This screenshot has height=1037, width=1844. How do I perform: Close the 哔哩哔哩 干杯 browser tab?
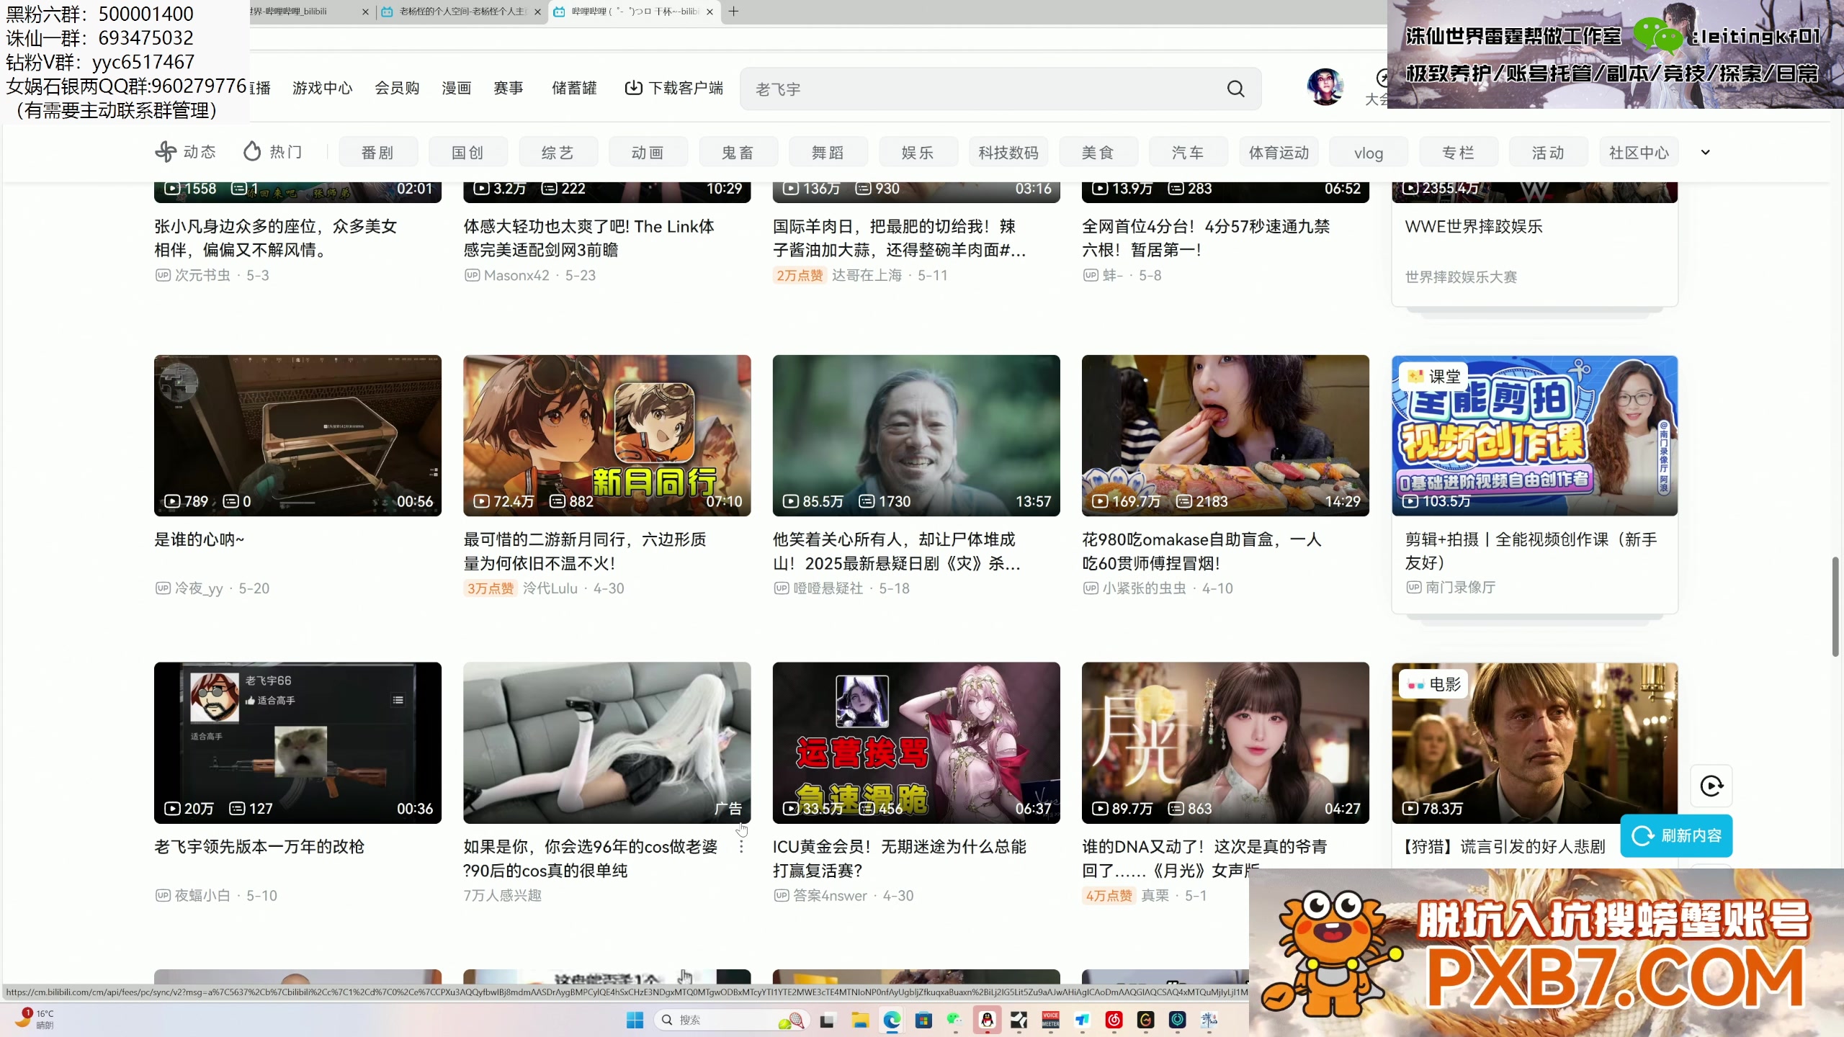tap(710, 12)
